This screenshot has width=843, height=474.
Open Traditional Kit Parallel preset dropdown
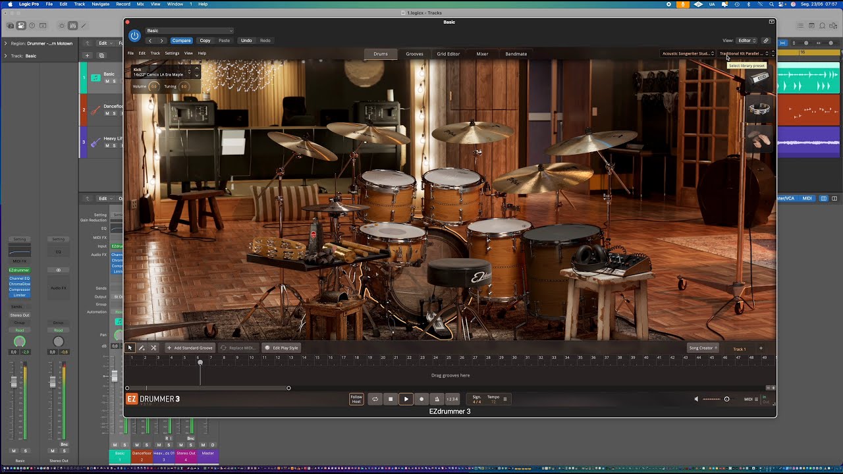click(x=744, y=53)
